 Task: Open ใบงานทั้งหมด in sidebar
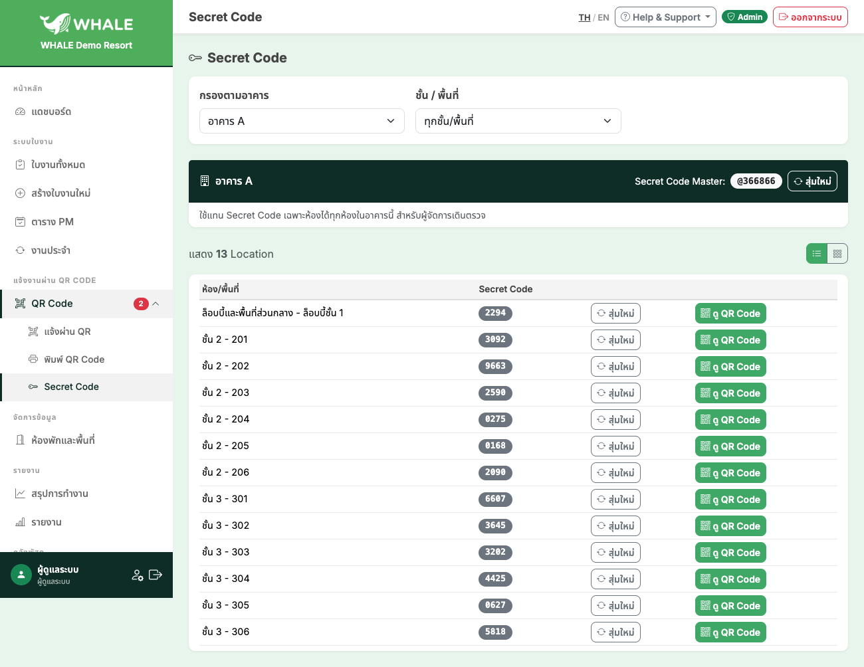[86, 165]
